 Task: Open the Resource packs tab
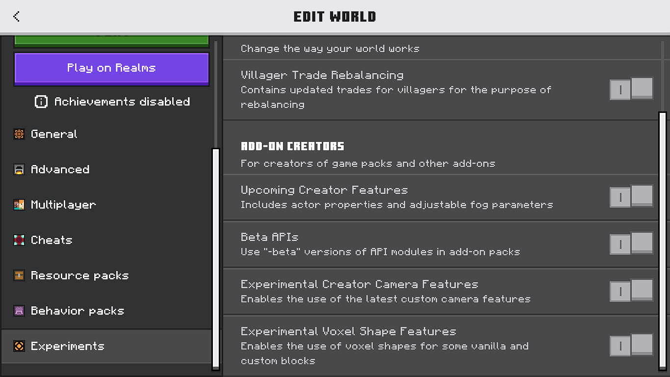tap(106, 275)
